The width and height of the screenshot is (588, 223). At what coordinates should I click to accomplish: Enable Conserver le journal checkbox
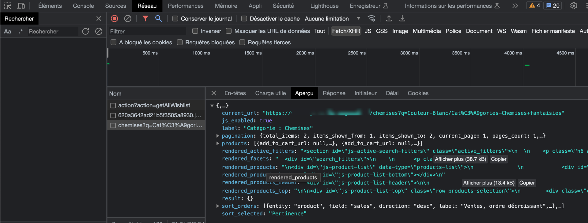click(175, 19)
